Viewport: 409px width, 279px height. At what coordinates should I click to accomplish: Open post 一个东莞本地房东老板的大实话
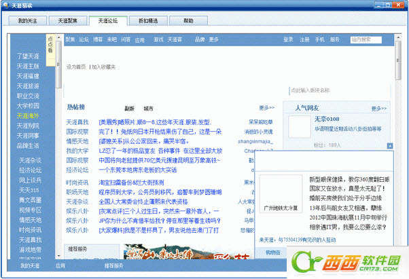pyautogui.click(x=138, y=170)
